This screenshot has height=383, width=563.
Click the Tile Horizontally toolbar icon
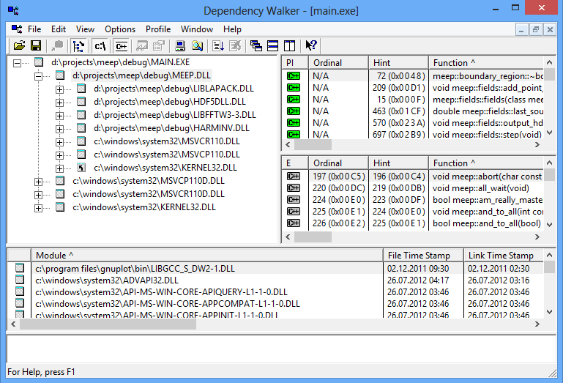pyautogui.click(x=272, y=46)
